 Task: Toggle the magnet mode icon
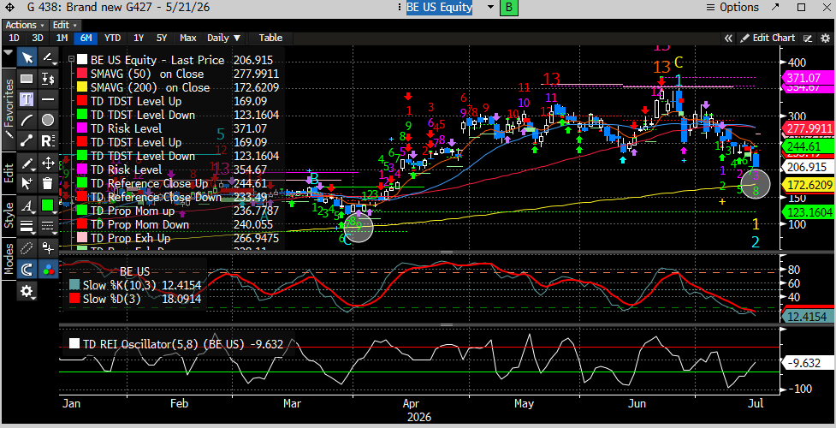point(27,270)
